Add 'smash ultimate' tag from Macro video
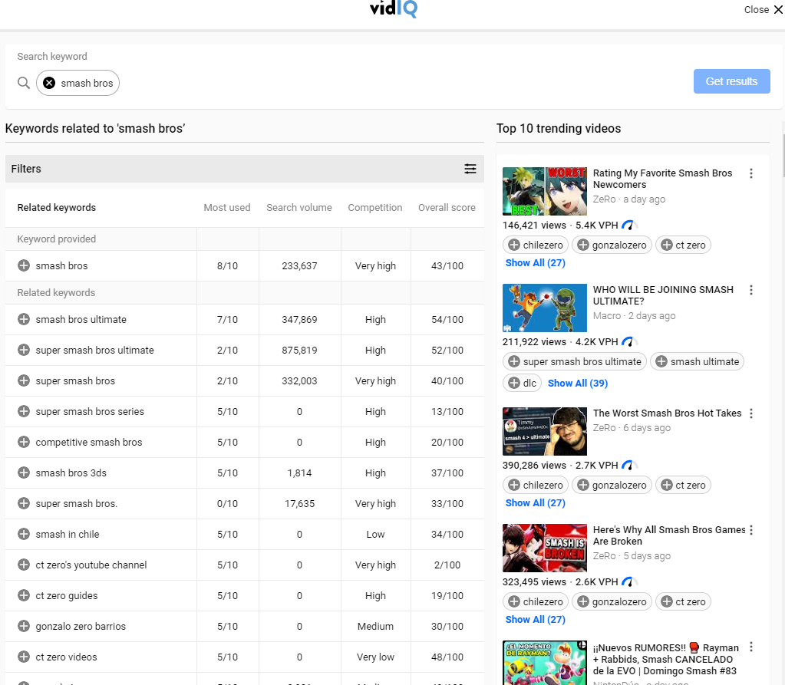Screen dimensions: 785x685 pyautogui.click(x=697, y=361)
